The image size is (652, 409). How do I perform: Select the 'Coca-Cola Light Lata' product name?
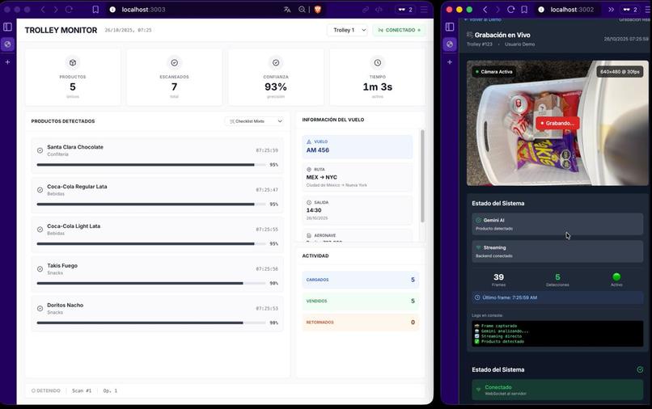pos(74,226)
